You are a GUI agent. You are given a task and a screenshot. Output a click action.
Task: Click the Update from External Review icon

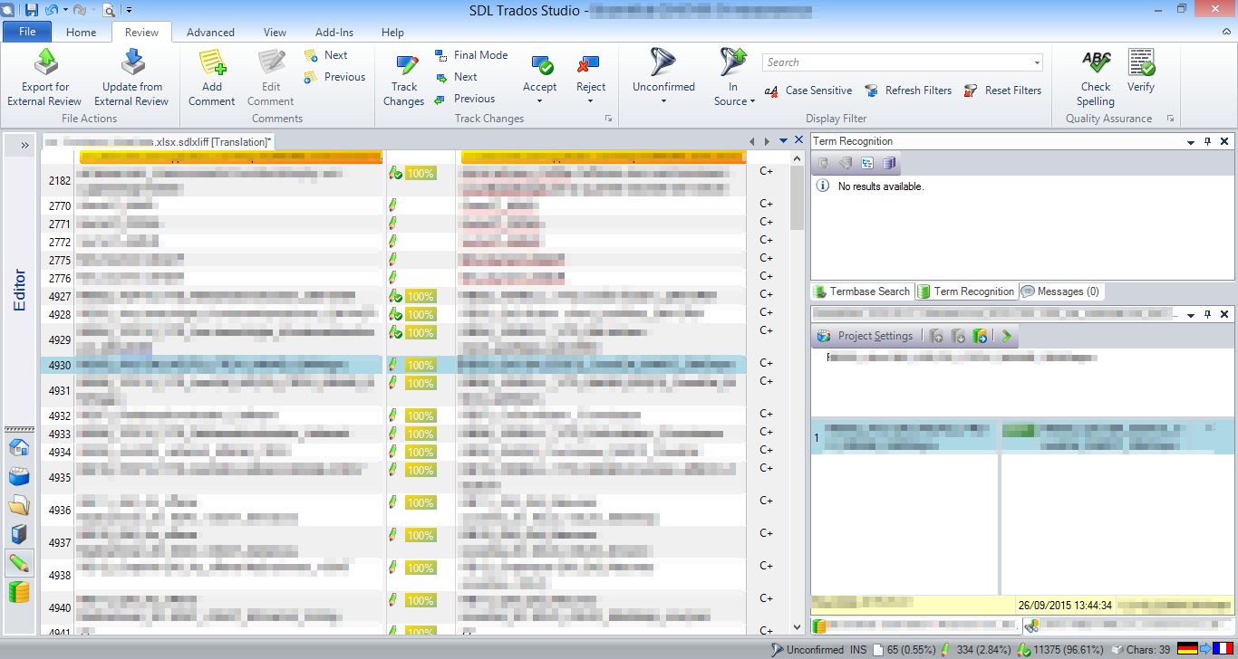(131, 62)
